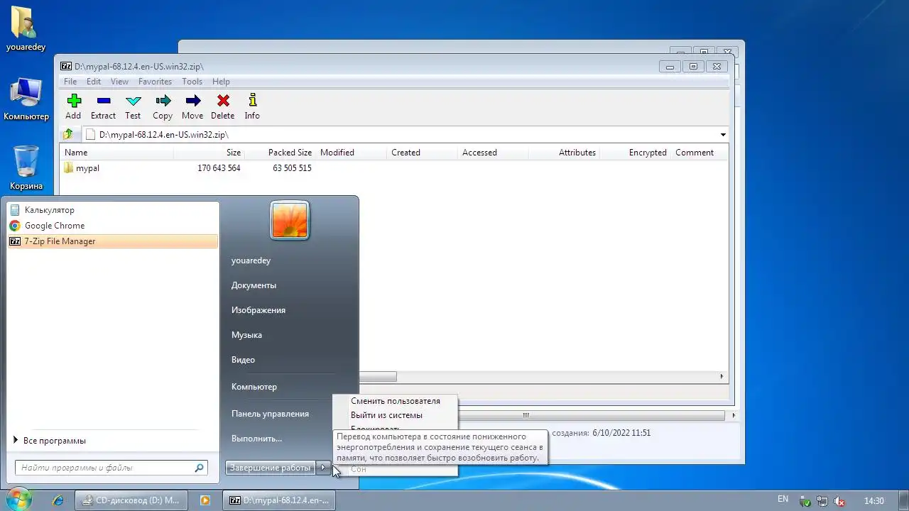
Task: Open 7-Zip File Manager from Start menu
Action: pyautogui.click(x=113, y=241)
